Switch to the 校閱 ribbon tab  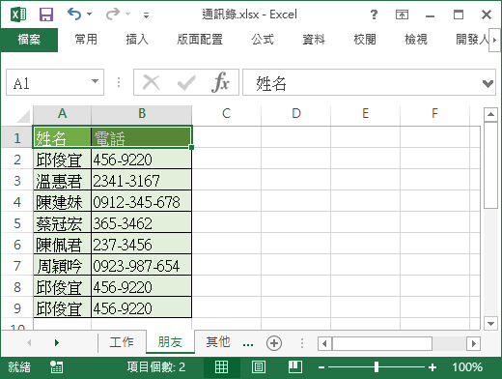(365, 40)
